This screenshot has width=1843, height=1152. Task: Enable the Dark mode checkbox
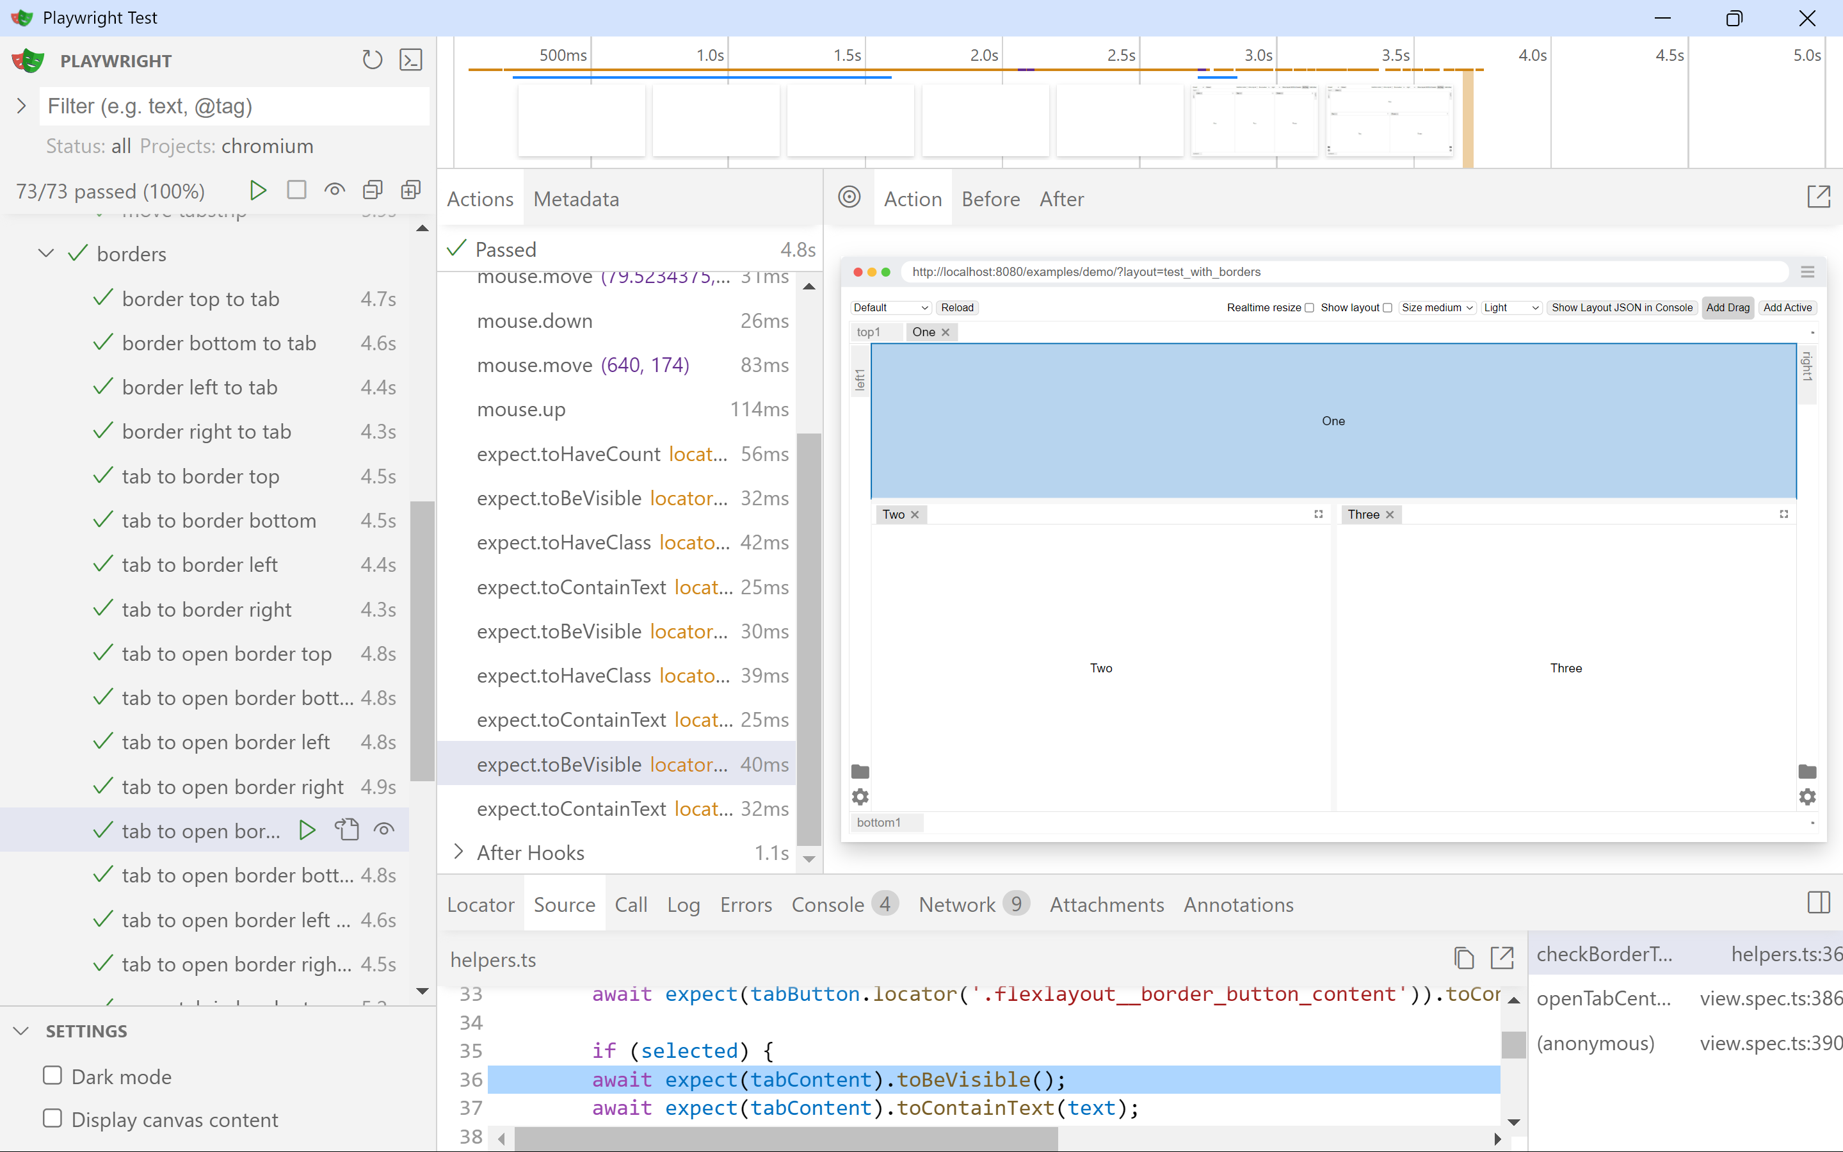(x=52, y=1076)
